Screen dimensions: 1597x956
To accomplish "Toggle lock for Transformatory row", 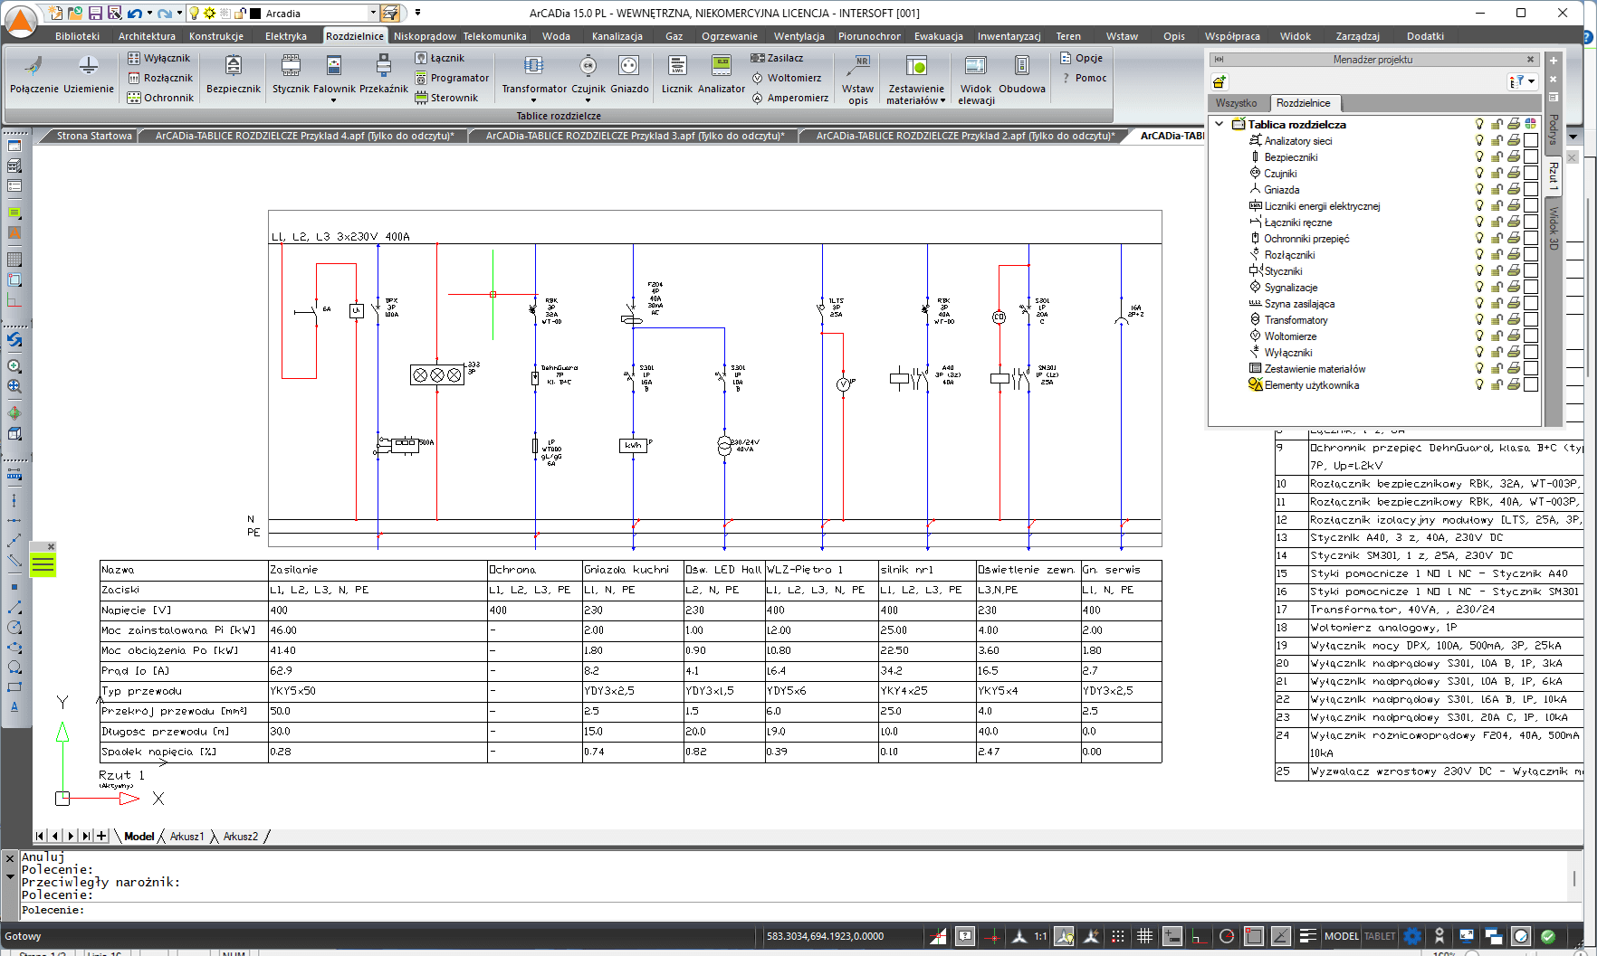I will click(x=1497, y=320).
